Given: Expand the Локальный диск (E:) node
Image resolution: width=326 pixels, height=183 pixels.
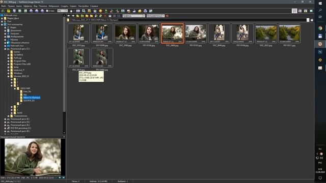Looking at the screenshot, I should (x=5, y=119).
